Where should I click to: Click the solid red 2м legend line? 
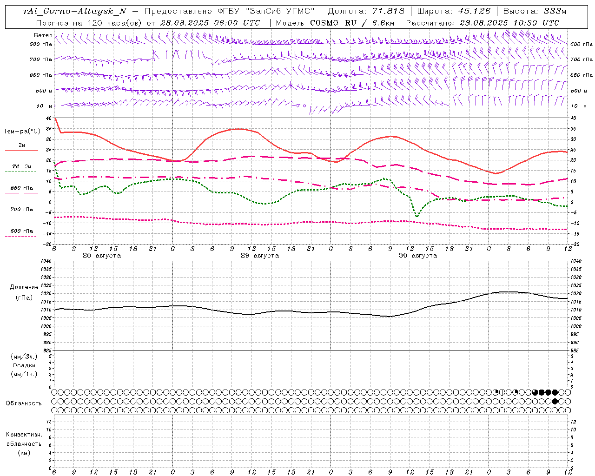point(21,151)
